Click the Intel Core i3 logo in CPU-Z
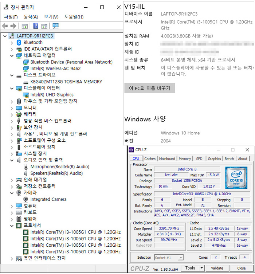Image resolution: width=255 pixels, height=274 pixels. pyautogui.click(x=236, y=177)
